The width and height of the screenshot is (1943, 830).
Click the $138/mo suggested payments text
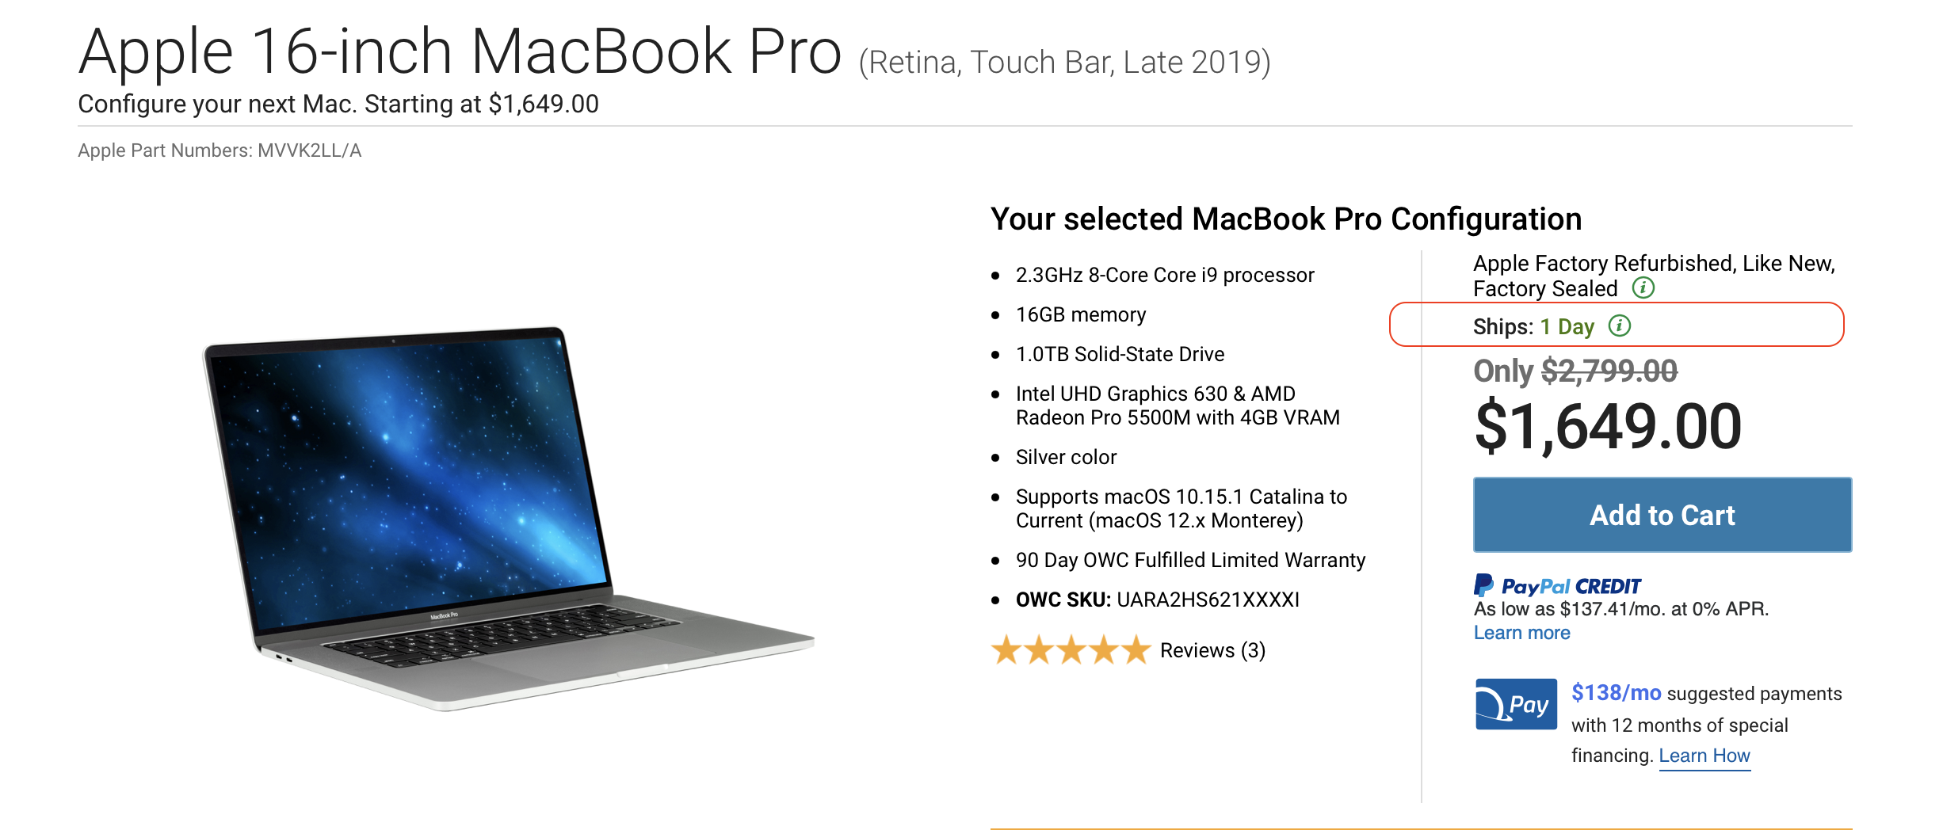[1706, 693]
